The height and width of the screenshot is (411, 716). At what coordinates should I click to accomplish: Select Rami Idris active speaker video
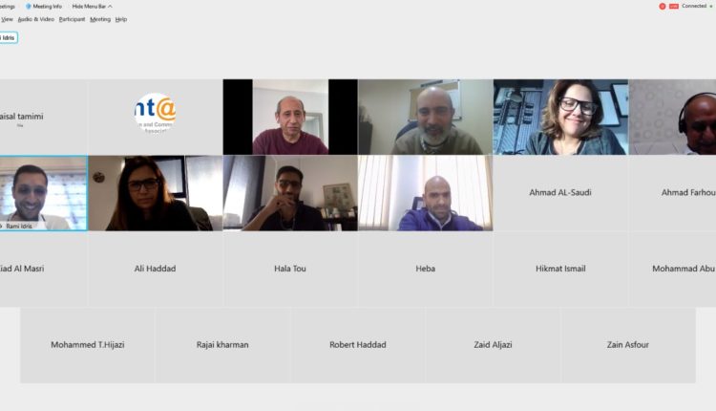43,193
